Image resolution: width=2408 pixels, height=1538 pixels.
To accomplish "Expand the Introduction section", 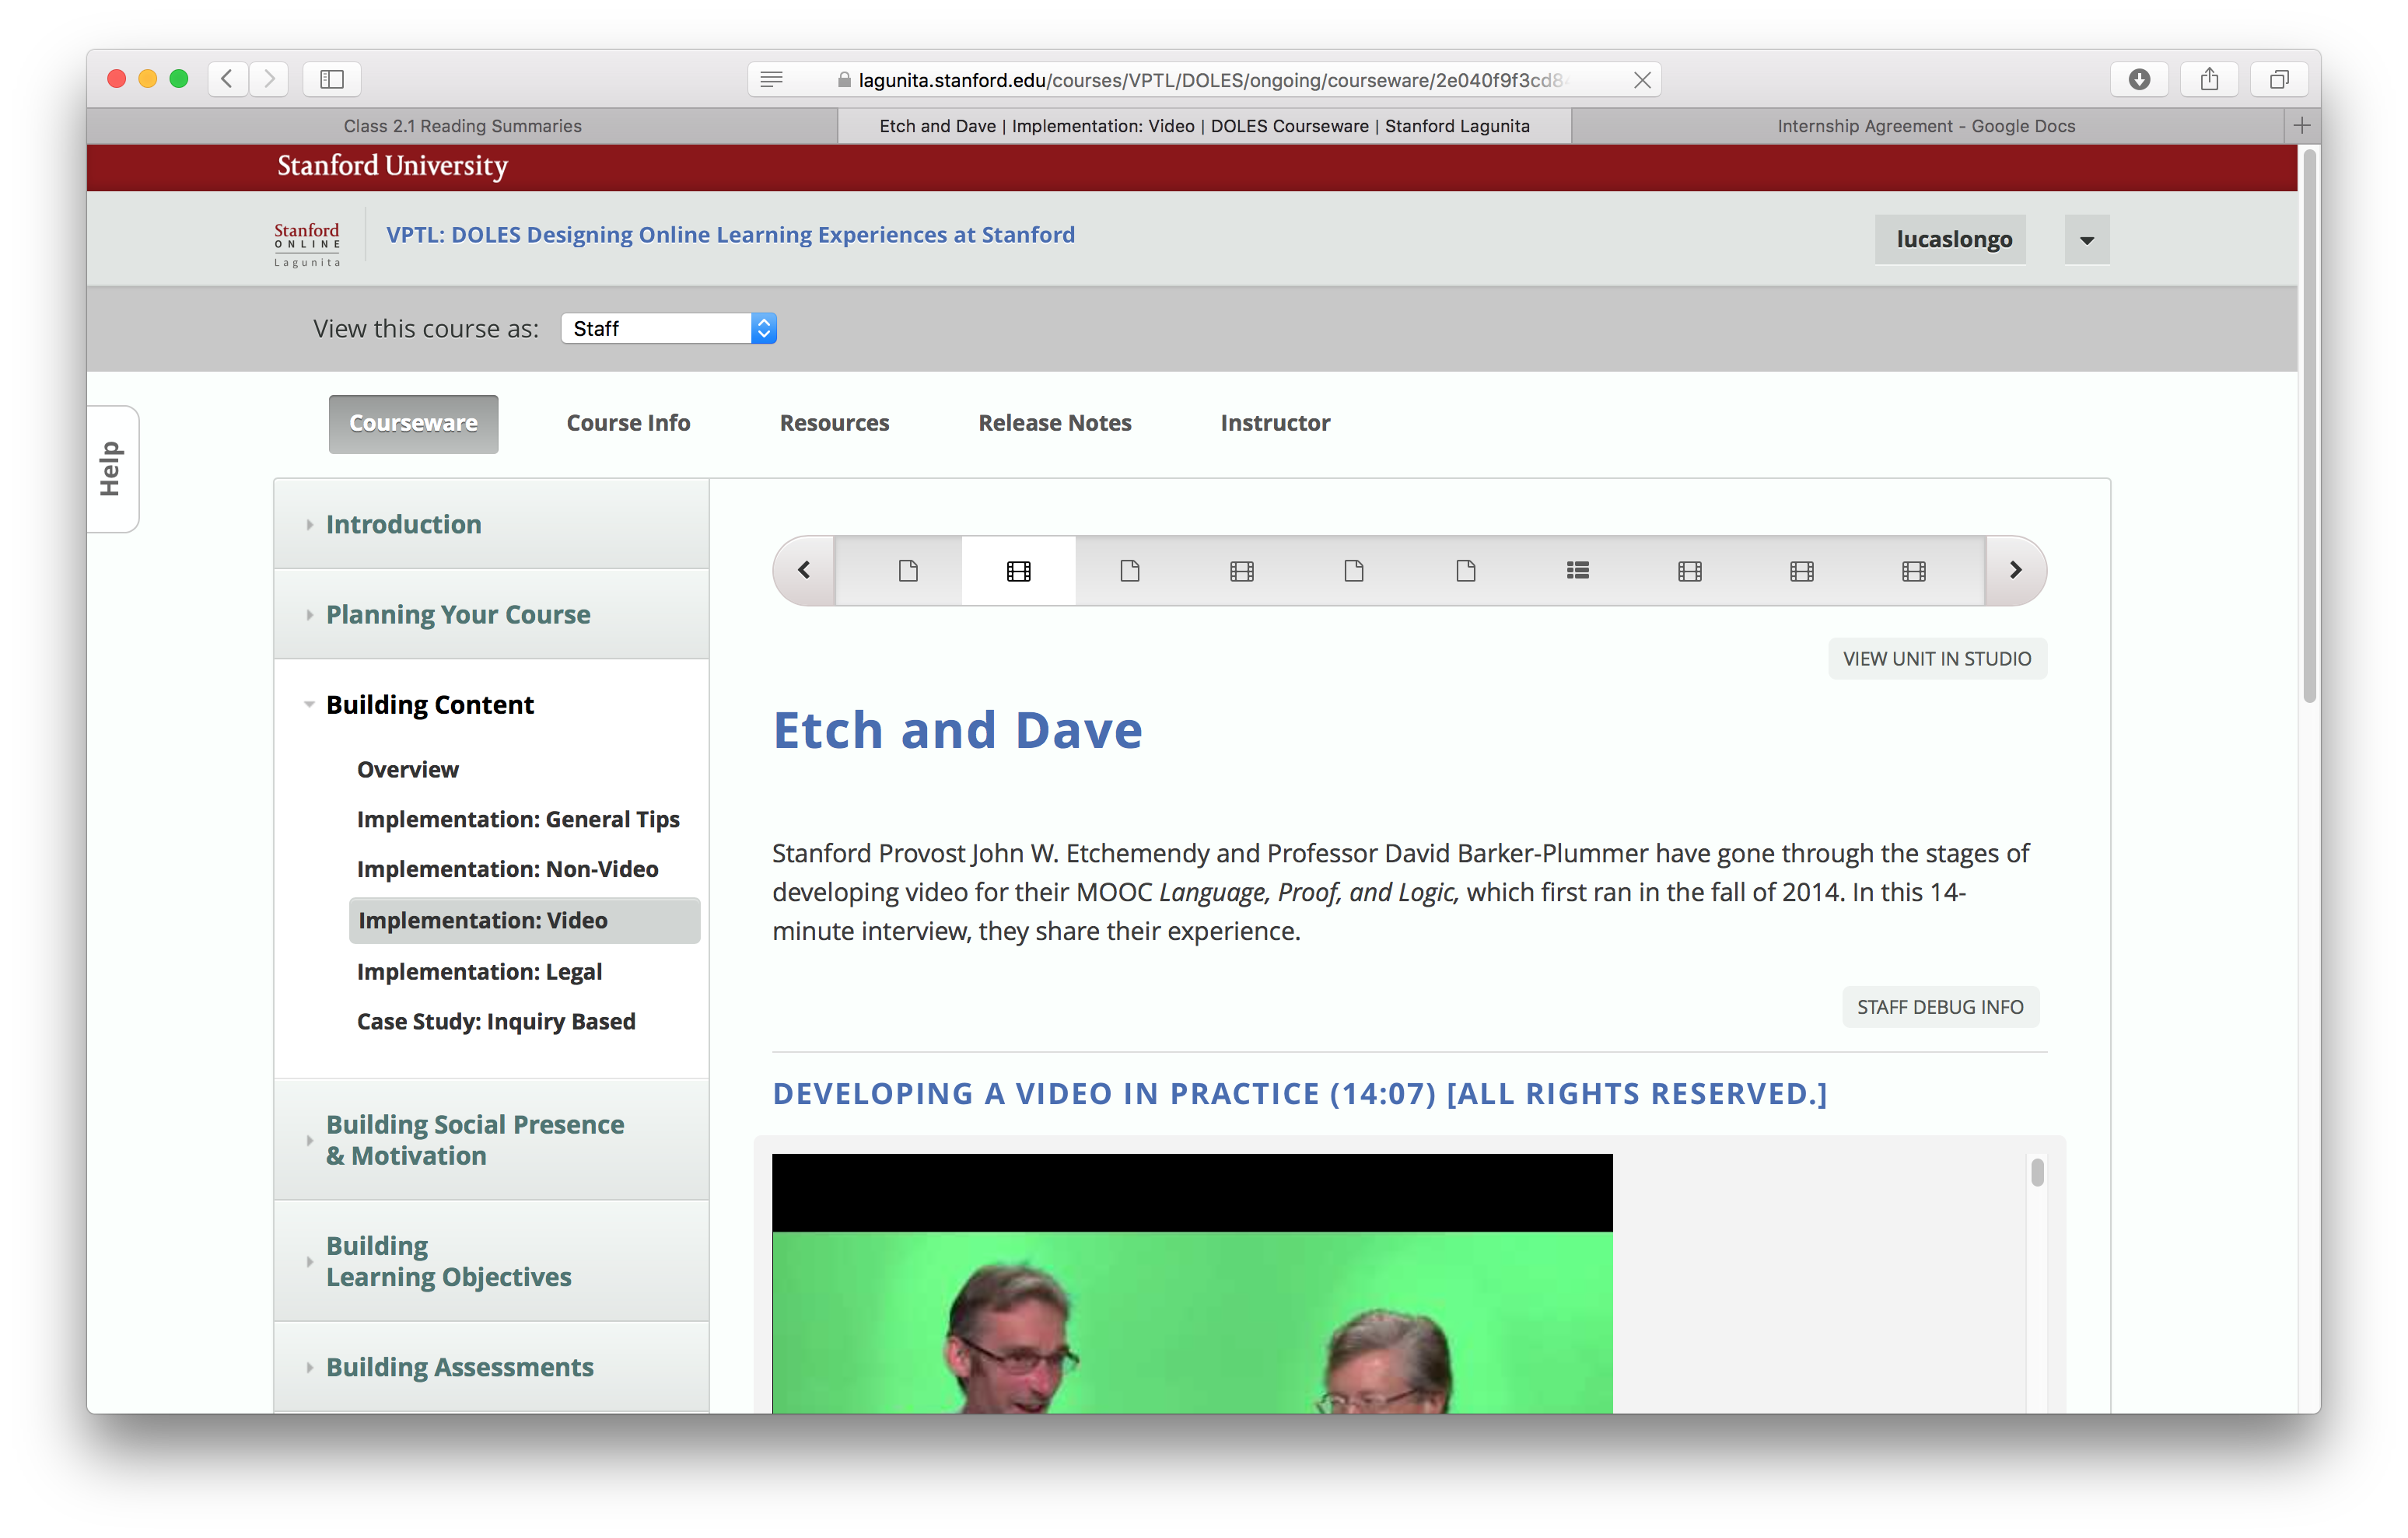I will point(403,524).
